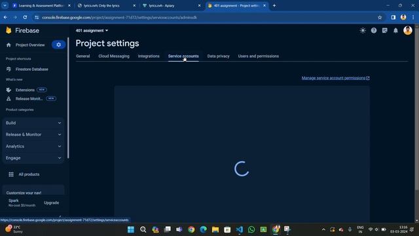This screenshot has height=236, width=419.
Task: Bookmark this page with the star icon
Action: click(x=380, y=18)
